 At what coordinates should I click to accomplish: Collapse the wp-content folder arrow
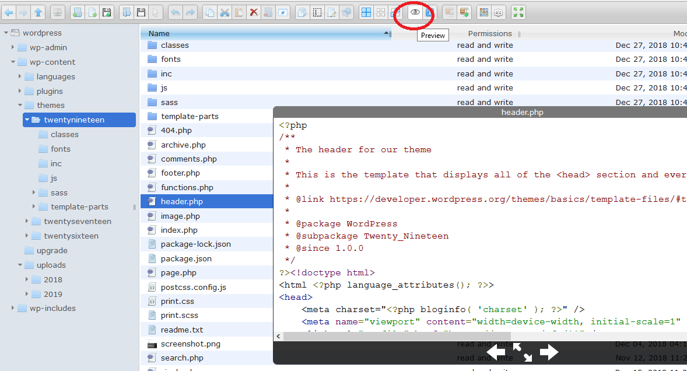click(13, 62)
